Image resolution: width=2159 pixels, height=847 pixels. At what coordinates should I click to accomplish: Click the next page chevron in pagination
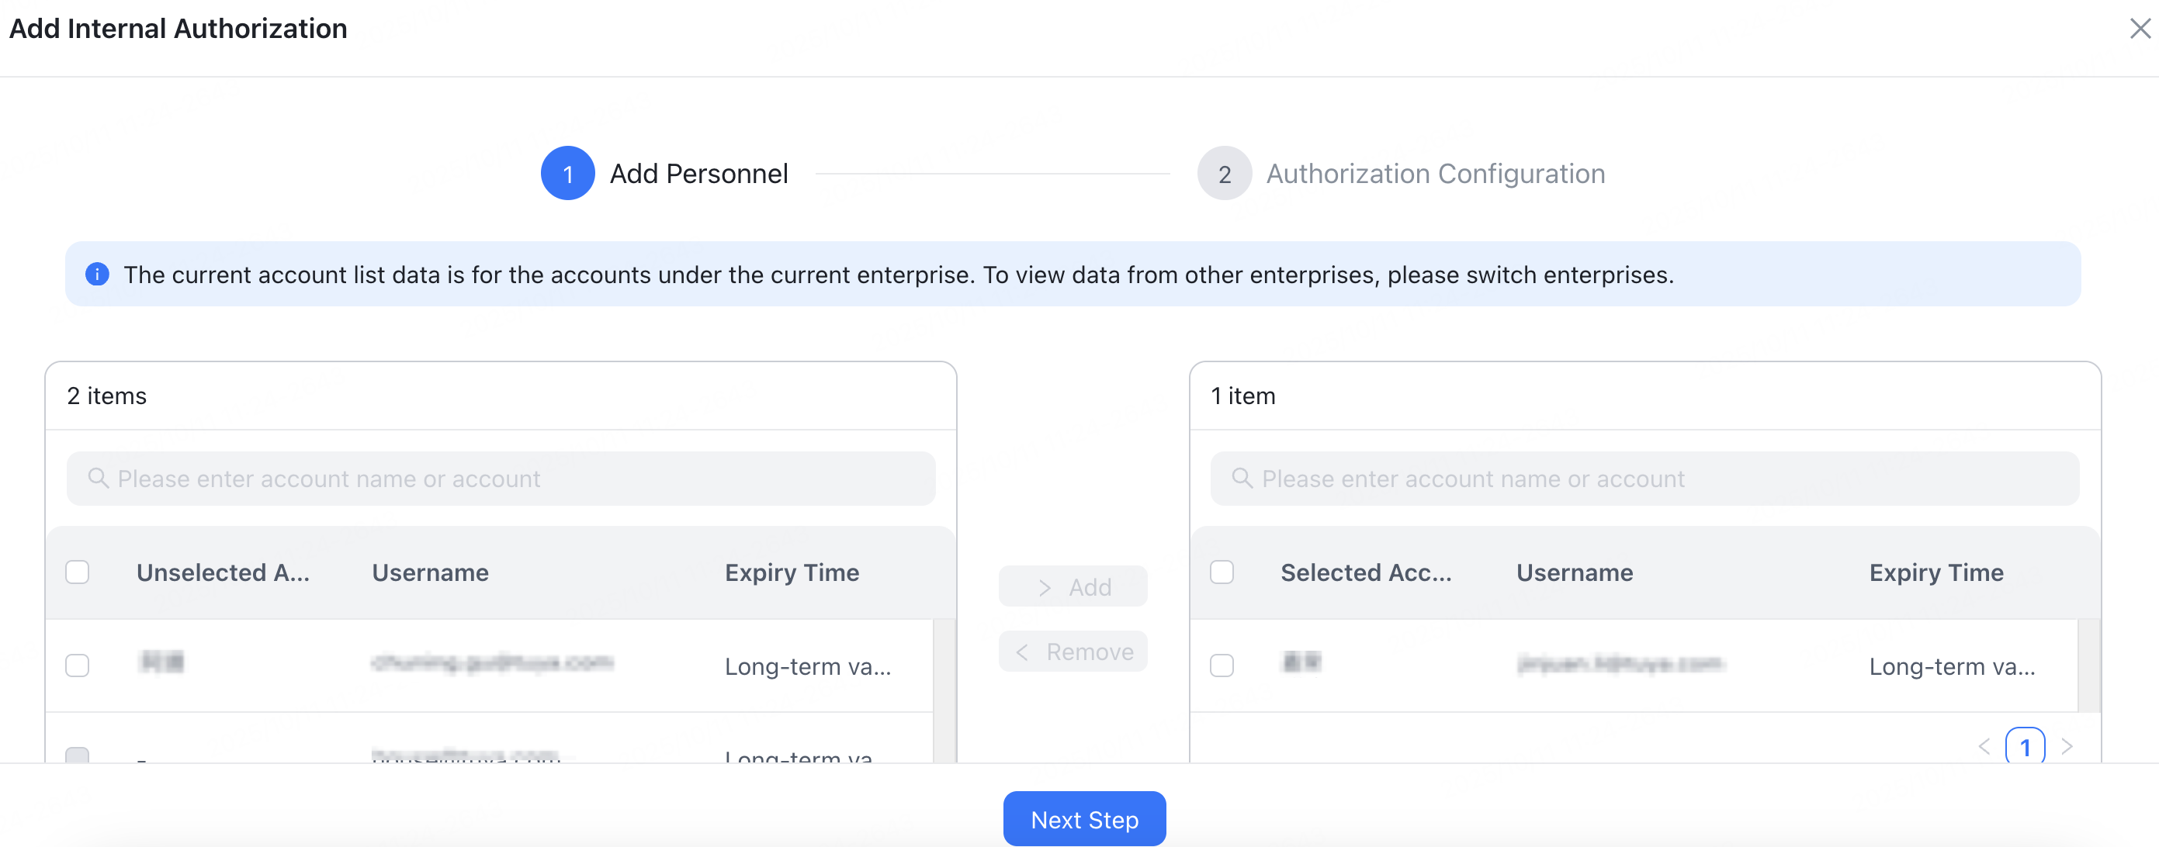coord(2068,745)
